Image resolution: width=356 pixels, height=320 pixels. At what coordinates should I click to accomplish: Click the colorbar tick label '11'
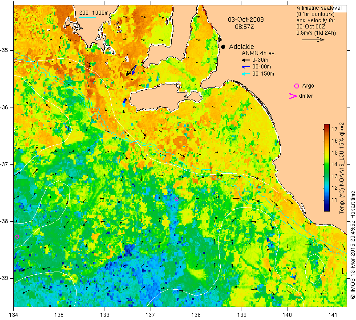click(x=335, y=200)
